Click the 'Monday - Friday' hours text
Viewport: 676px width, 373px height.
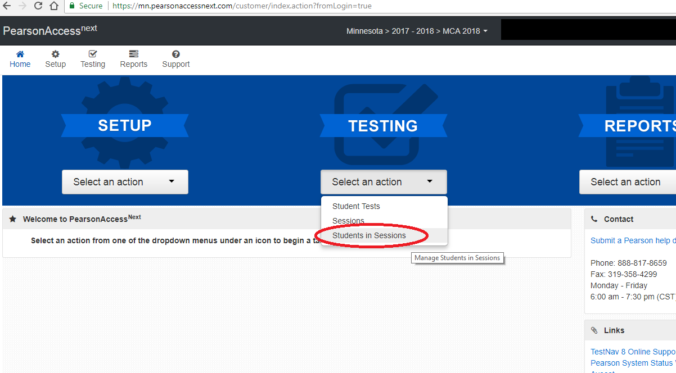click(619, 285)
